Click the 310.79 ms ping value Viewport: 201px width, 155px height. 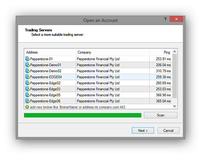click(x=163, y=71)
